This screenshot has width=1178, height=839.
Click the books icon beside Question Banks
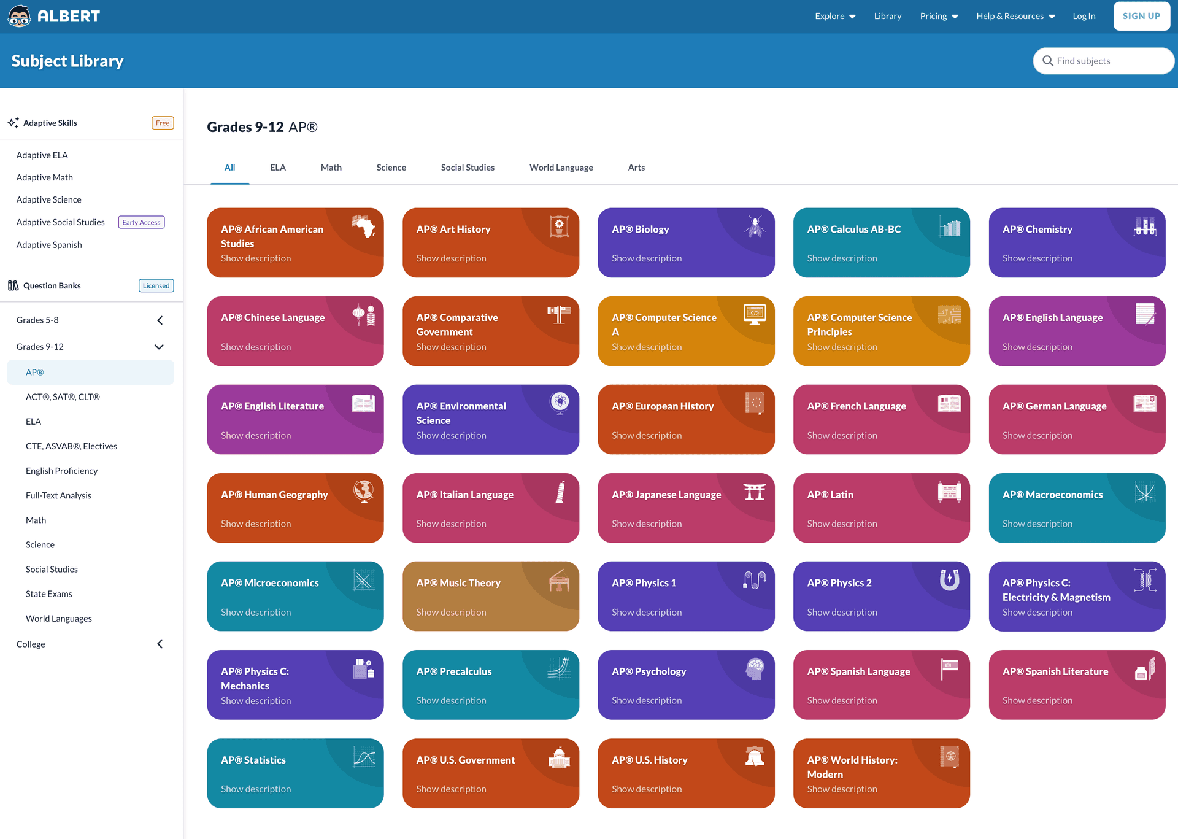(x=13, y=285)
